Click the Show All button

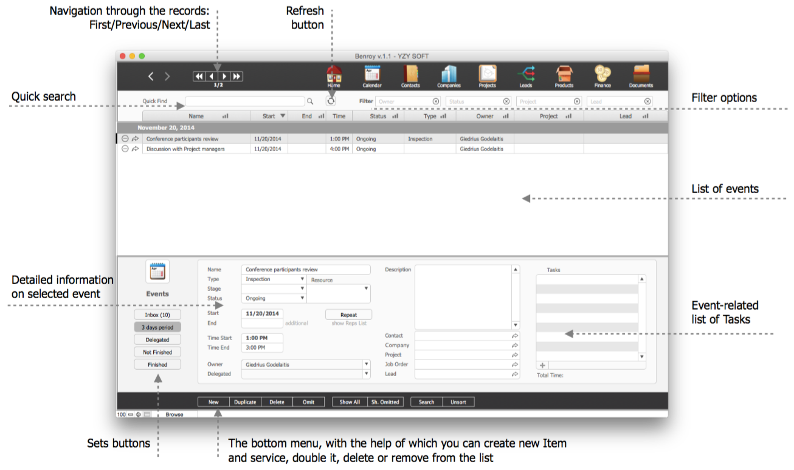(x=350, y=402)
